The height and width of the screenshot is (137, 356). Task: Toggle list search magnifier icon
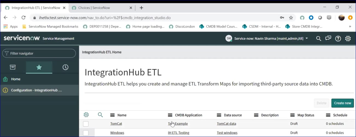(x=100, y=115)
